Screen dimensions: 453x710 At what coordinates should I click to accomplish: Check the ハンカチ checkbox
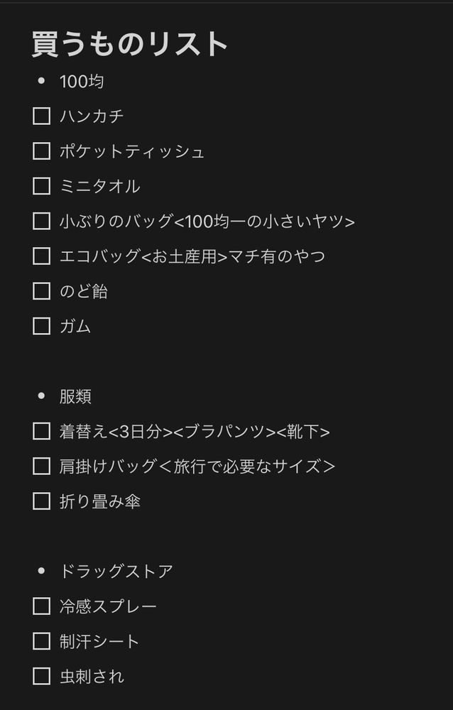41,116
